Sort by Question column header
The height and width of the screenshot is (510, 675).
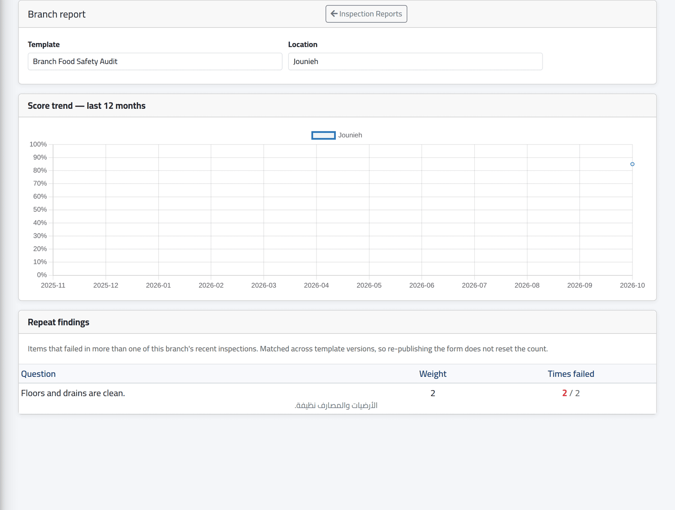coord(38,374)
